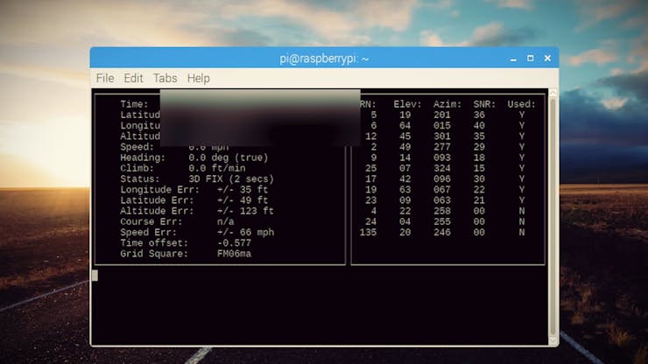Click satellite PRN 12 in the list

coord(370,136)
